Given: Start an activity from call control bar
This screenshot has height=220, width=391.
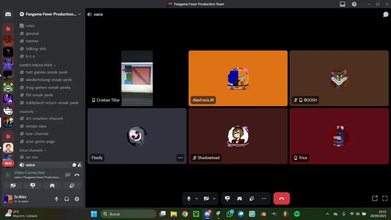Looking at the screenshot, I should (239, 199).
